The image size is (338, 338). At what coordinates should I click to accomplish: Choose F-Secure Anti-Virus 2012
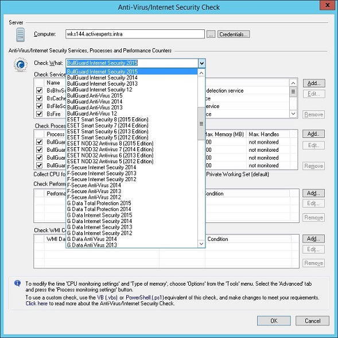coord(132,197)
